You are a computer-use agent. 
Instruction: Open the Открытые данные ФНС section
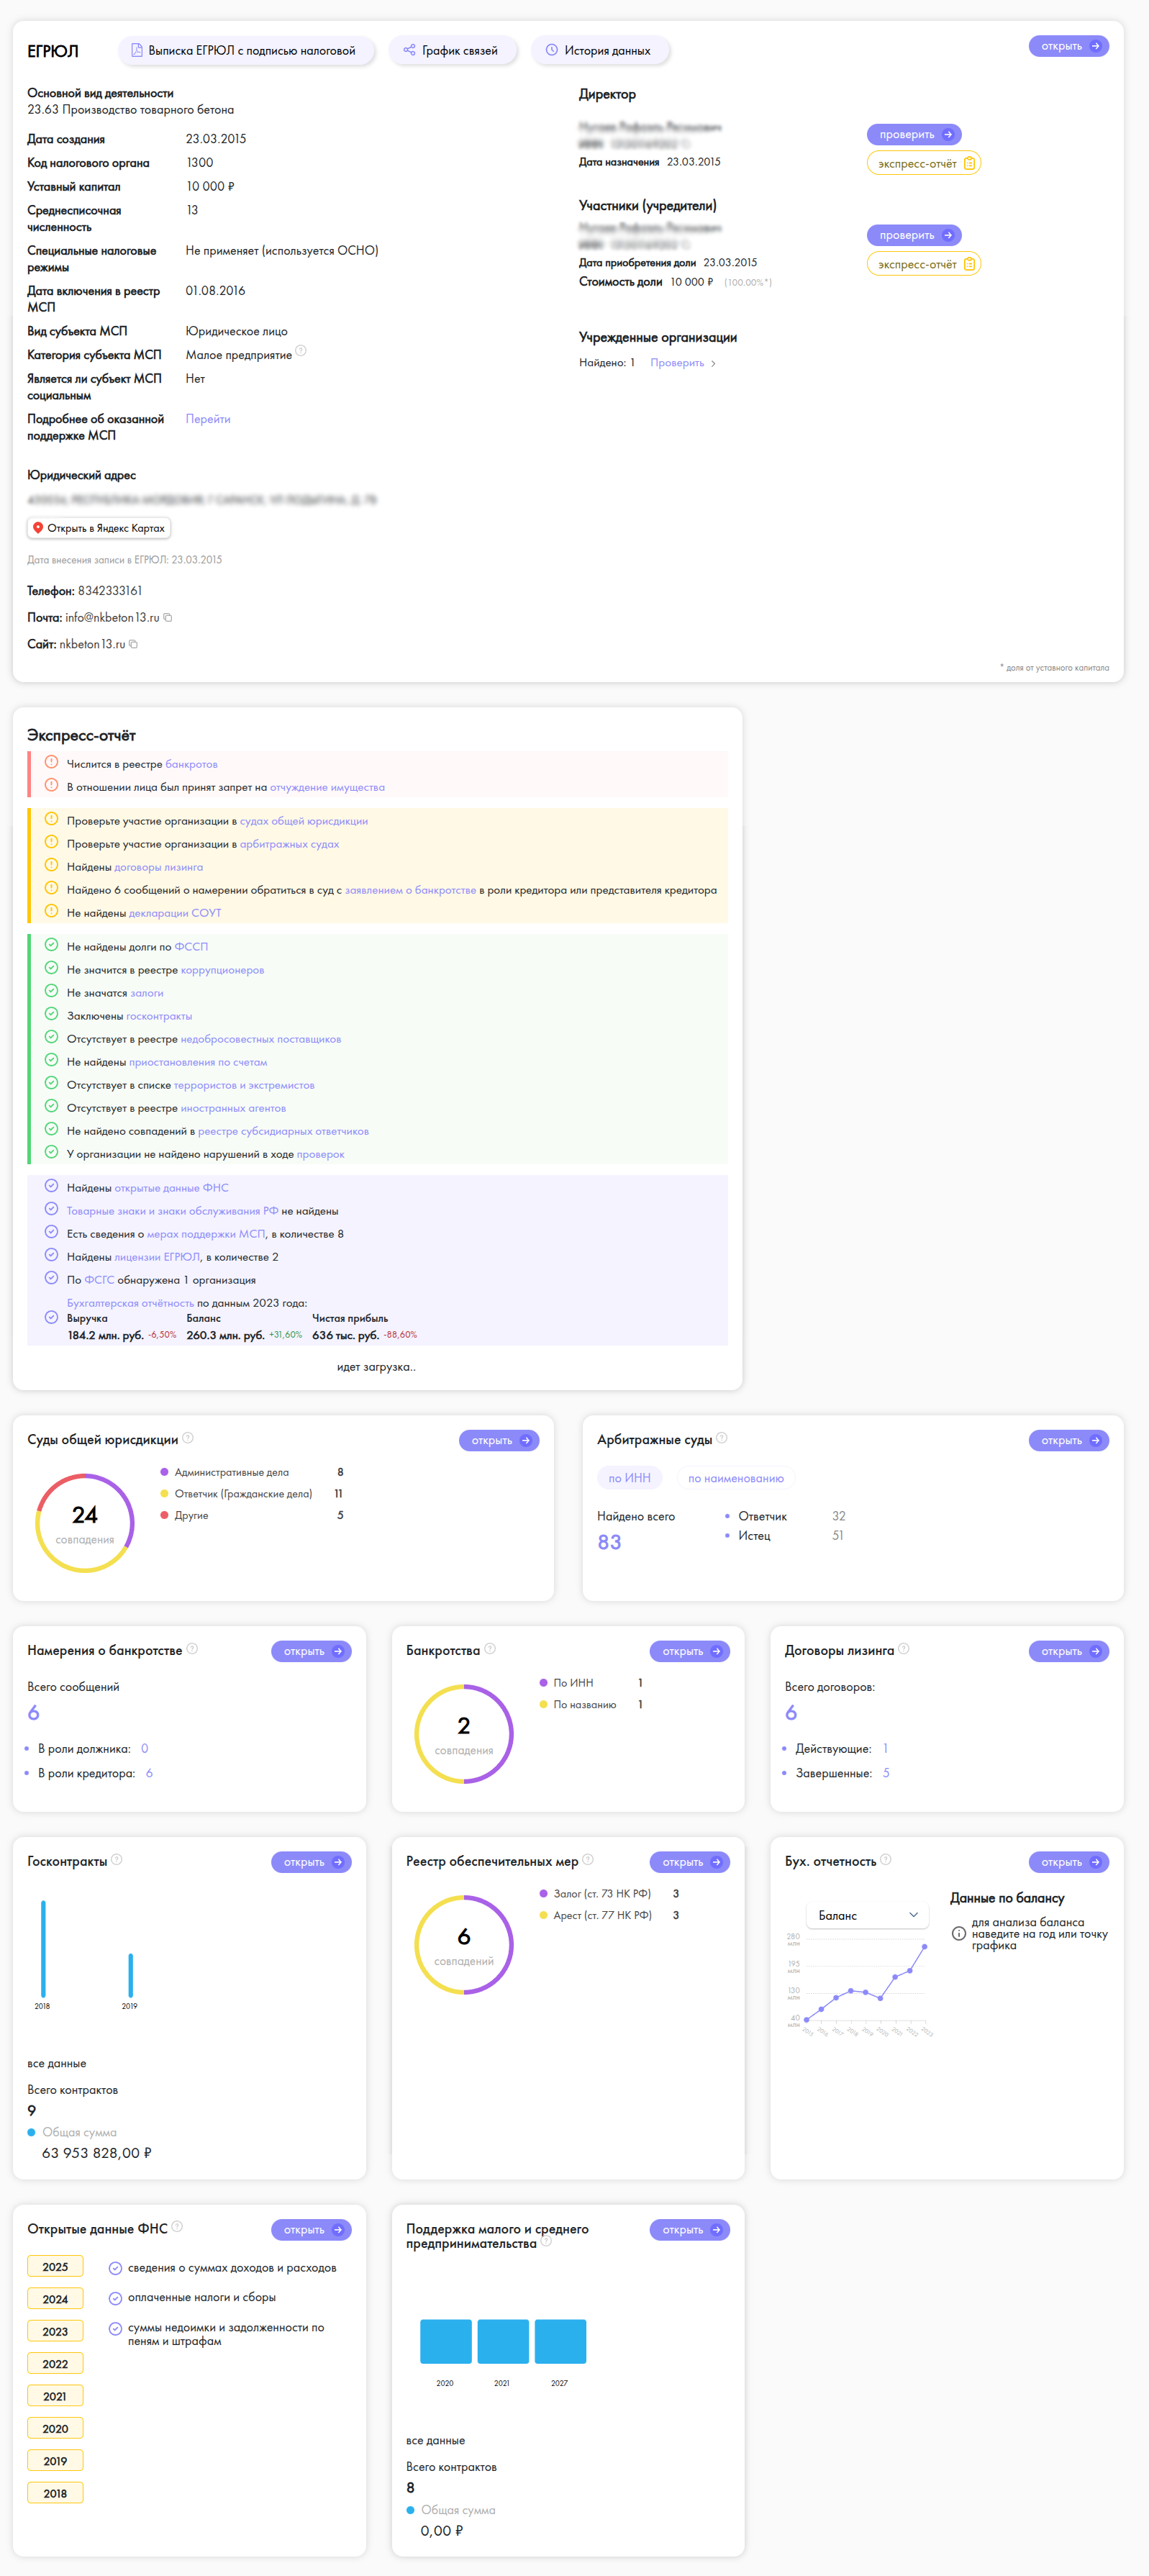(x=311, y=2230)
